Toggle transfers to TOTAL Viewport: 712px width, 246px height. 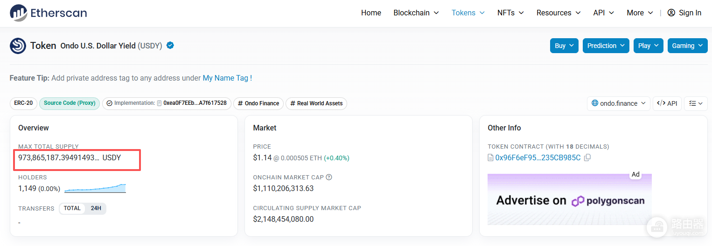(72, 208)
